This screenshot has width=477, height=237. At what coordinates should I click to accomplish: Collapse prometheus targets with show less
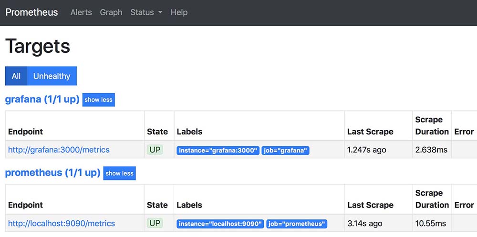[x=119, y=173]
